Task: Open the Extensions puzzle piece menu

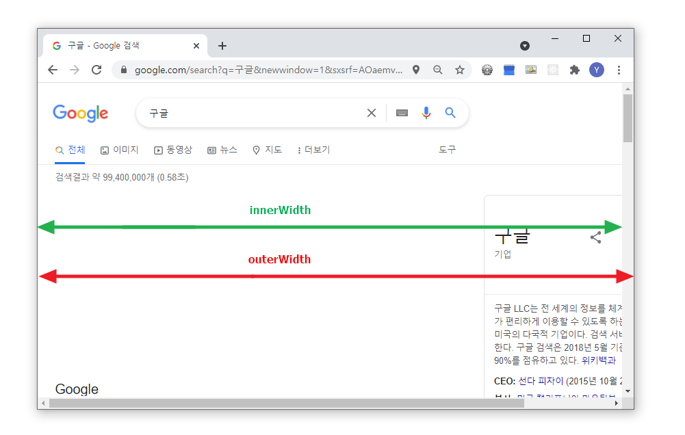Action: coord(574,70)
